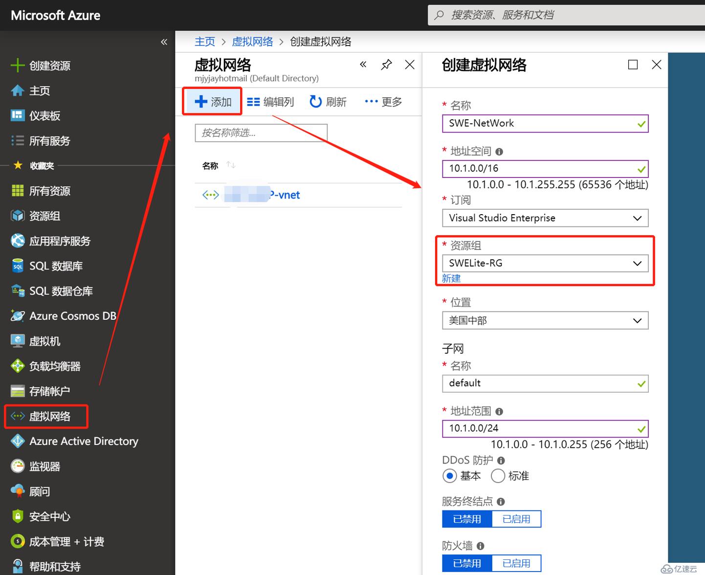
Task: Open the SQL data warehouses (SQL 数据仓库) icon
Action: 18,291
